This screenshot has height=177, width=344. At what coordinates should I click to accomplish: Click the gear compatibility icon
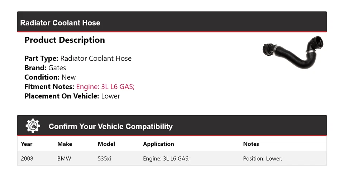(33, 126)
